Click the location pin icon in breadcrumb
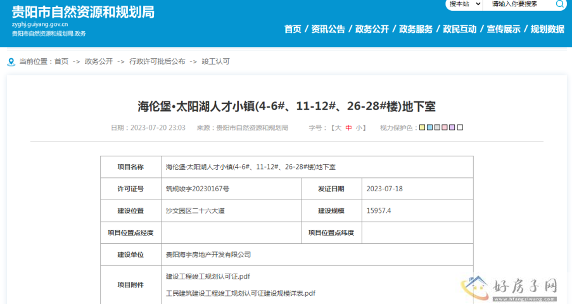The height and width of the screenshot is (304, 572). [11, 62]
